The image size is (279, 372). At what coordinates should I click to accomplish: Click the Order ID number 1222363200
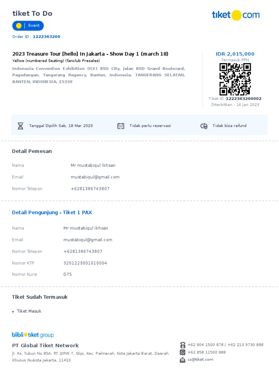[46, 37]
